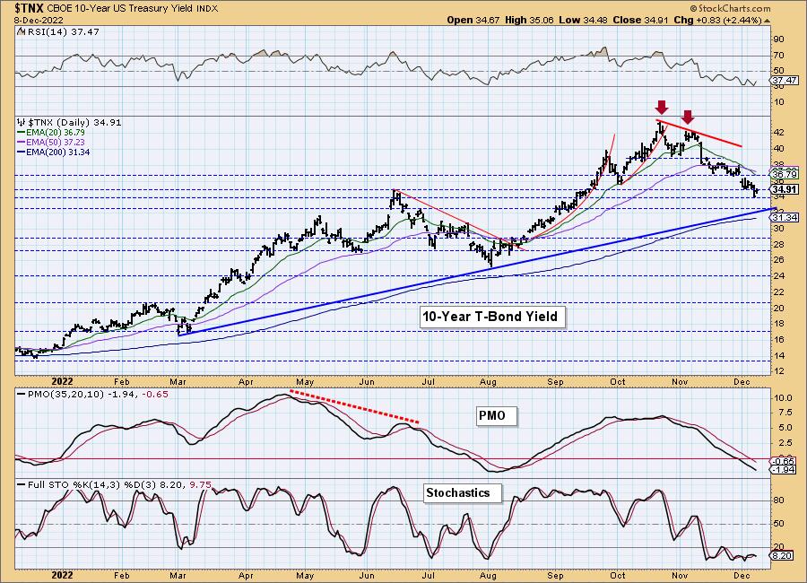Click the 8.20 stochastics value tag
Image resolution: width=807 pixels, height=583 pixels.
click(783, 556)
